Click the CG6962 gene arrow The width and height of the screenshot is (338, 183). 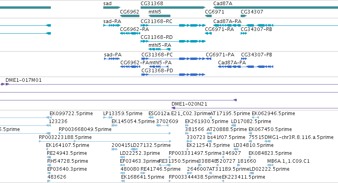[129, 16]
